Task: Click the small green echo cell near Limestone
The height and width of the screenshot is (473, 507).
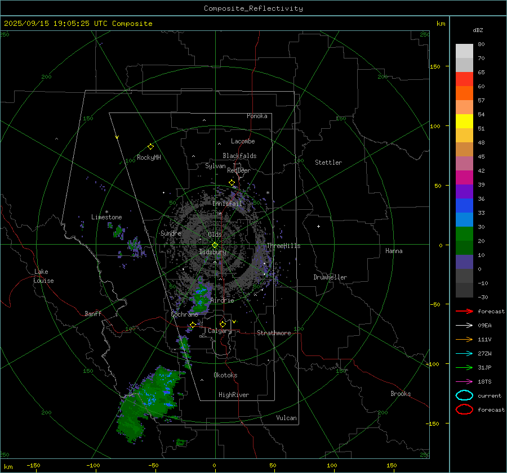Action: point(118,231)
